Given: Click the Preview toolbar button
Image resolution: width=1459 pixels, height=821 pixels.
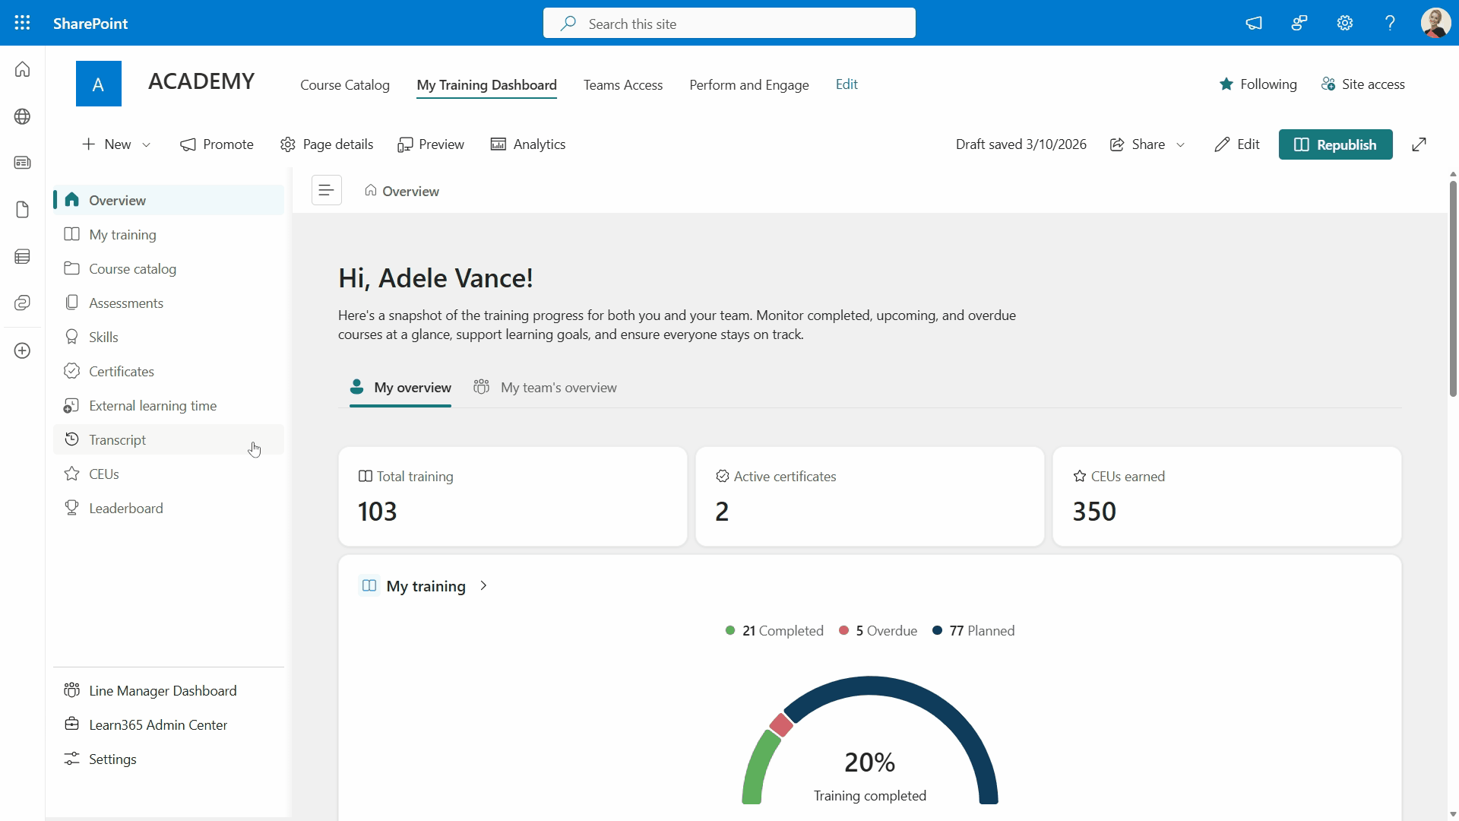Looking at the screenshot, I should coord(431,144).
